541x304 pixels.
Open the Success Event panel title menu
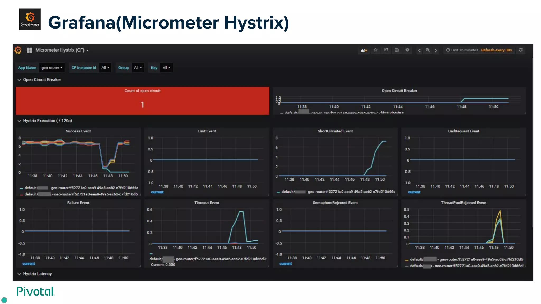78,131
